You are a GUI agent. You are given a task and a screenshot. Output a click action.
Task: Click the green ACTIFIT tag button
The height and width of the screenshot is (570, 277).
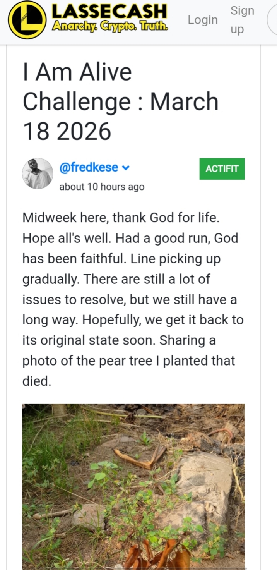tap(222, 169)
